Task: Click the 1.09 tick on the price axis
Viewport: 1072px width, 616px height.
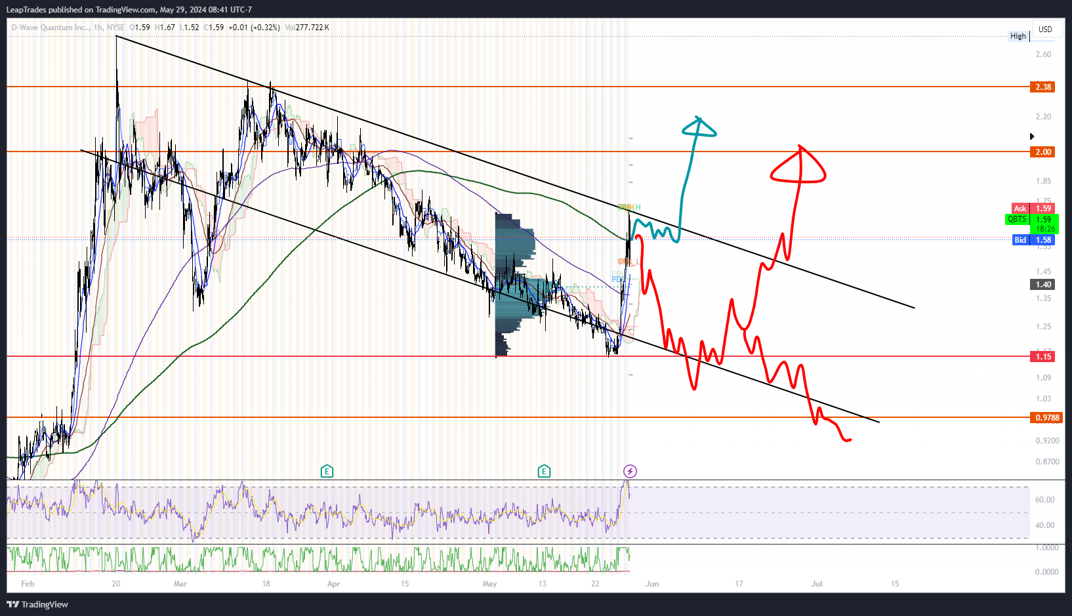Action: [x=1043, y=378]
